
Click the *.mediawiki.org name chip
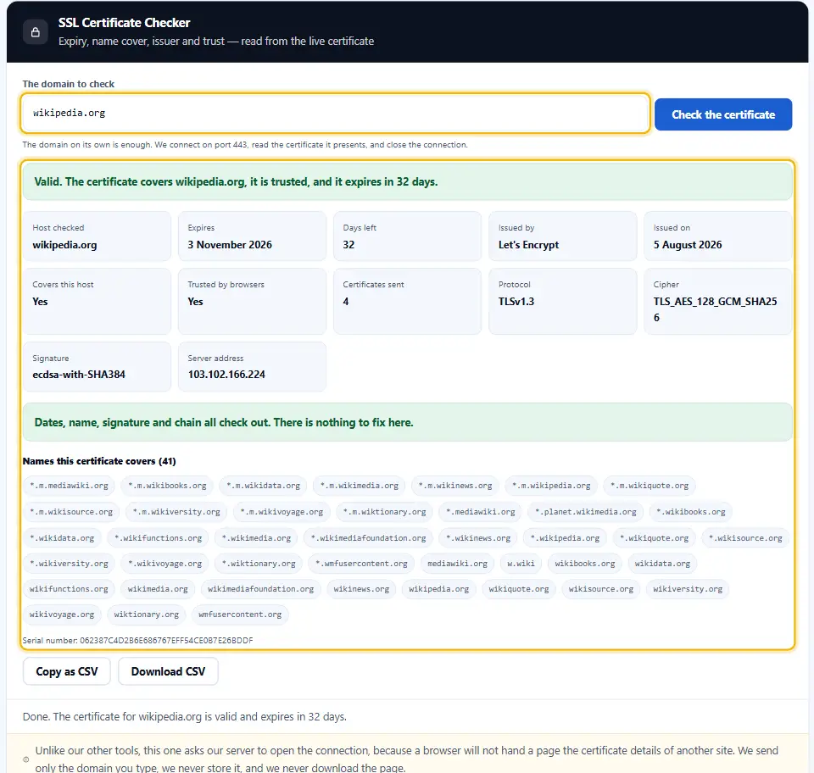480,512
